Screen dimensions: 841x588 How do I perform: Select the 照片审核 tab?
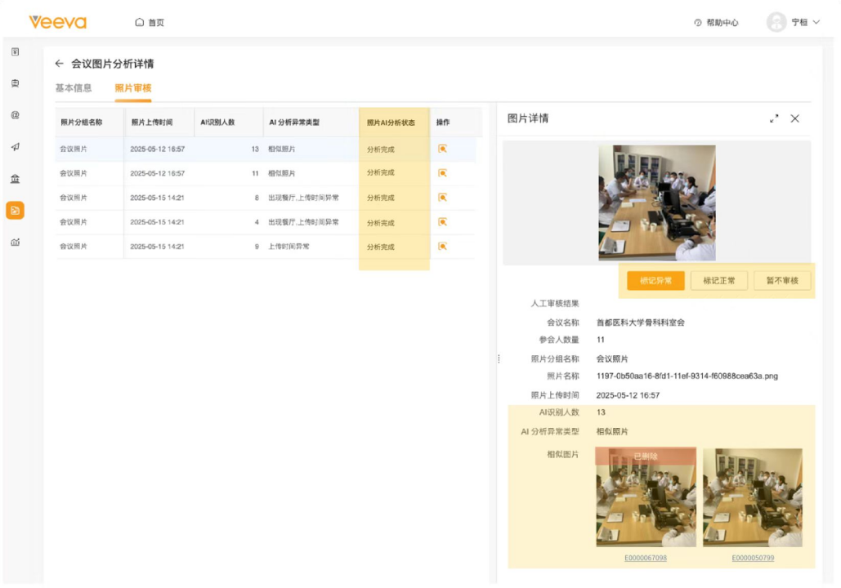(x=132, y=88)
